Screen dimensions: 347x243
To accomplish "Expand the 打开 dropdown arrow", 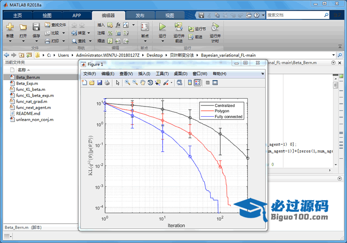I will [23, 41].
